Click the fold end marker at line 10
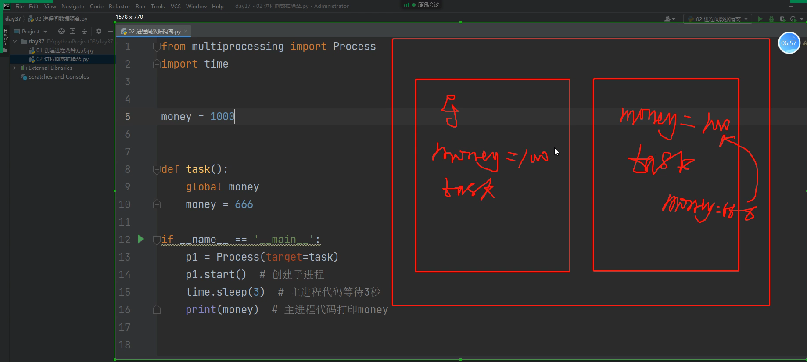807x362 pixels. 157,204
